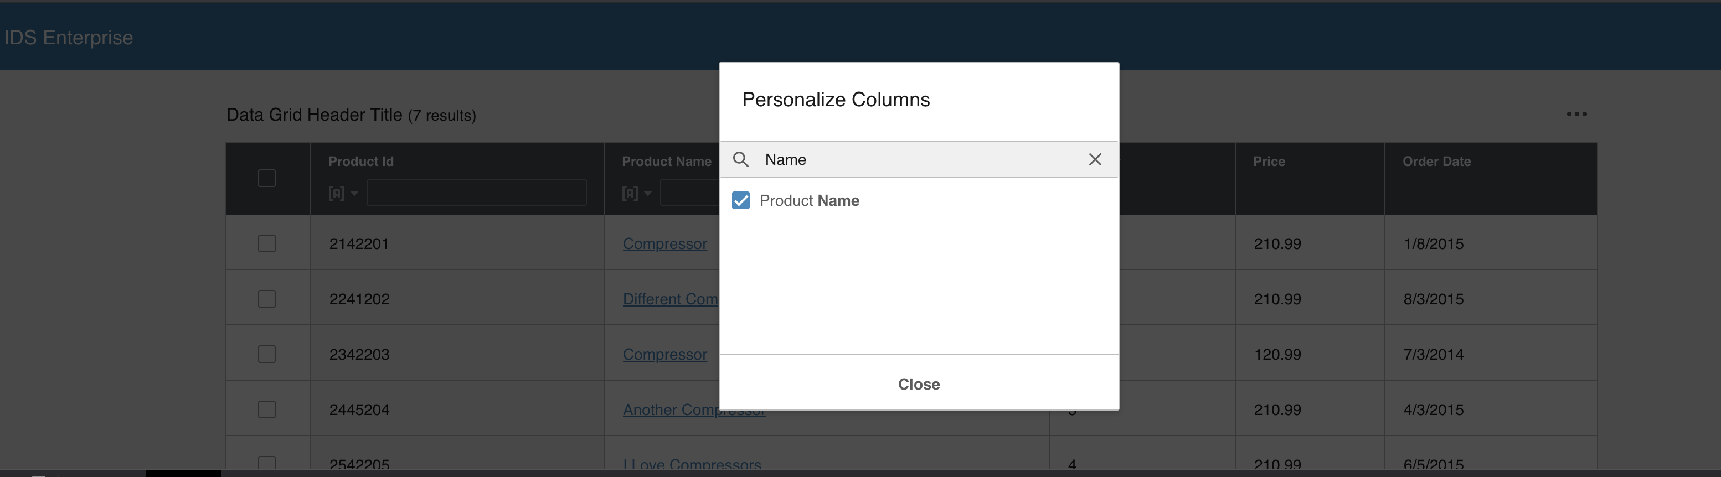Click the Price column header
Viewport: 1721px width, 477px height.
tap(1268, 162)
